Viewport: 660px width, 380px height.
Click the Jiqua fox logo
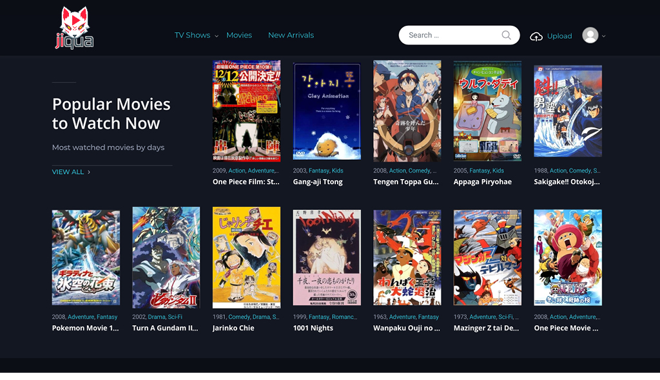pos(75,27)
